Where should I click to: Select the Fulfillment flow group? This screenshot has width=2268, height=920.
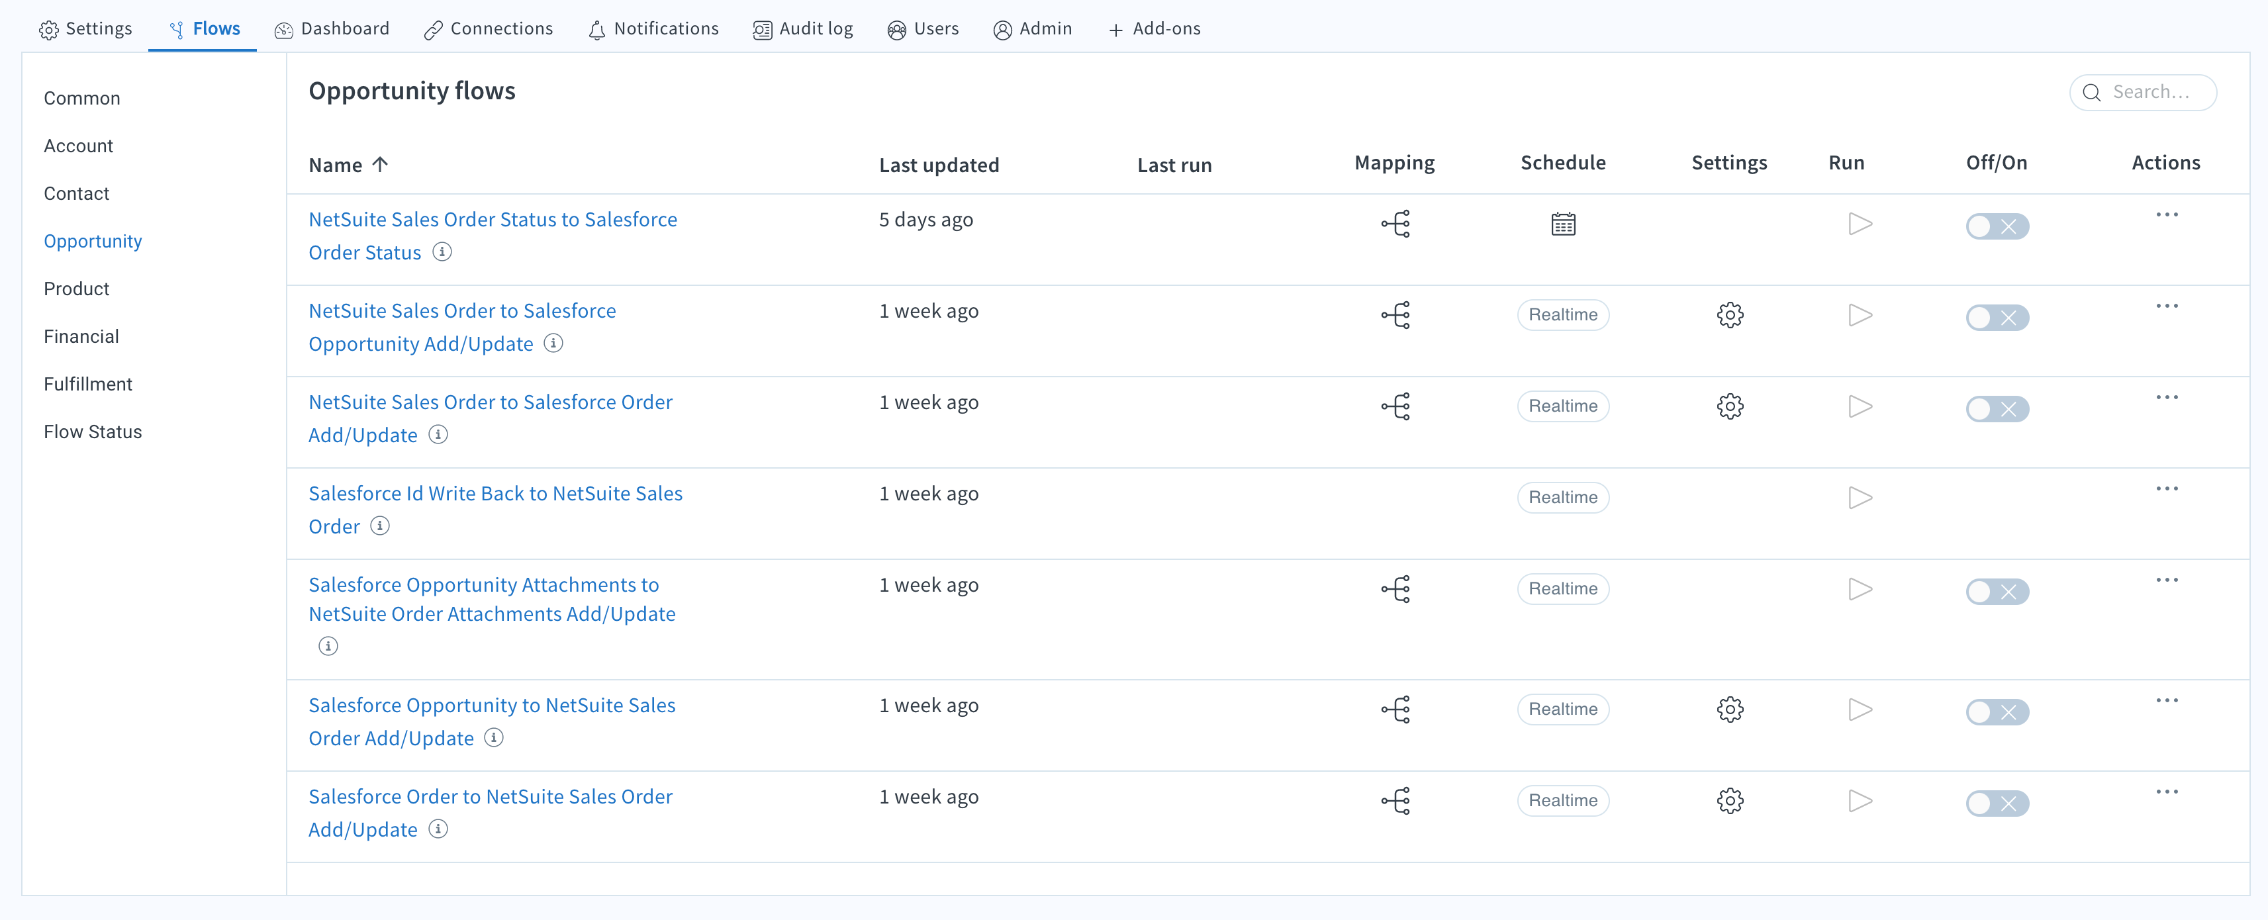(88, 384)
